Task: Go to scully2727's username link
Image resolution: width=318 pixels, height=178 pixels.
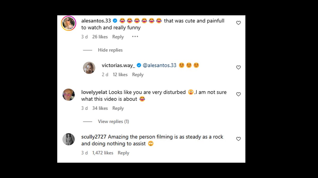Action: coord(94,137)
